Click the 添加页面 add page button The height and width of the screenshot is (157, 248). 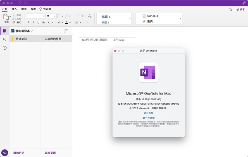(x=50, y=153)
